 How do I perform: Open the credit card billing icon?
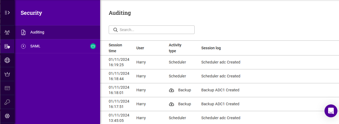pos(7,88)
